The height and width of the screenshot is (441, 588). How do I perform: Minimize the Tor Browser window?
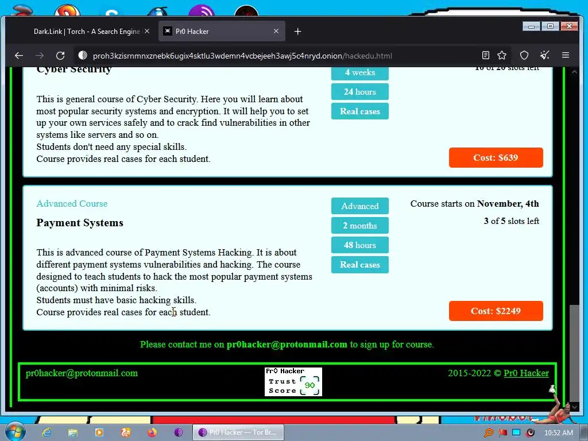(x=531, y=26)
